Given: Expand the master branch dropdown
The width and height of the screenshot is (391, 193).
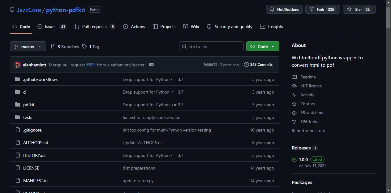Looking at the screenshot, I should (x=28, y=46).
